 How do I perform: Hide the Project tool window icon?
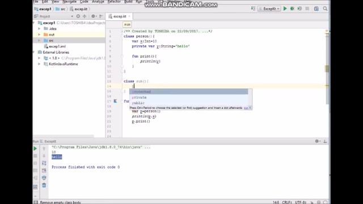coord(101,16)
